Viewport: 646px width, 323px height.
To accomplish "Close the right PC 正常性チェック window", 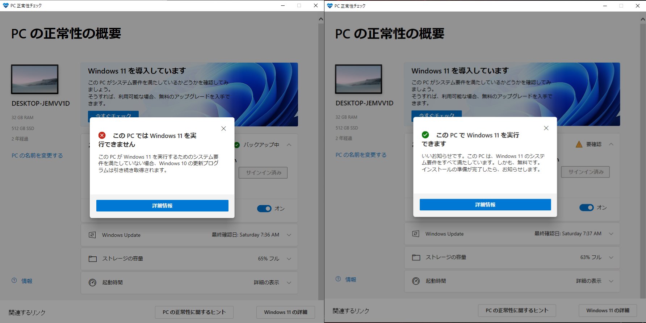I will tap(638, 6).
